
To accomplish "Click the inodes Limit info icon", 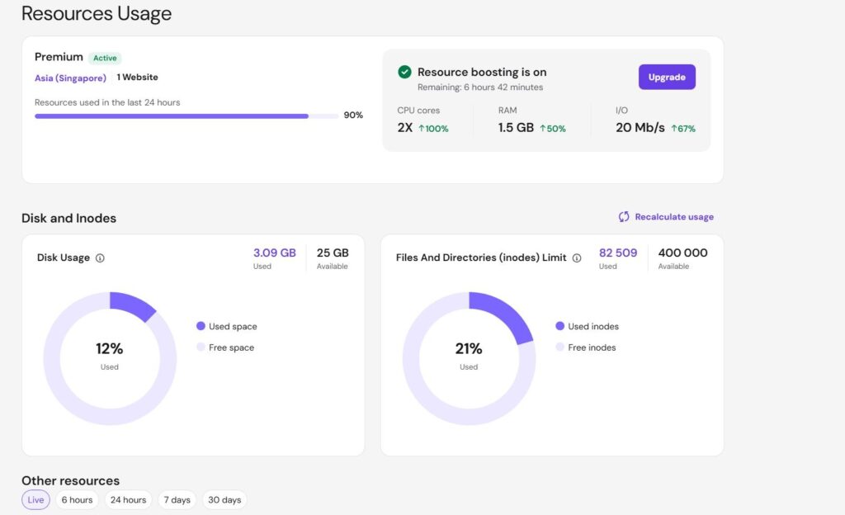I will pos(577,258).
